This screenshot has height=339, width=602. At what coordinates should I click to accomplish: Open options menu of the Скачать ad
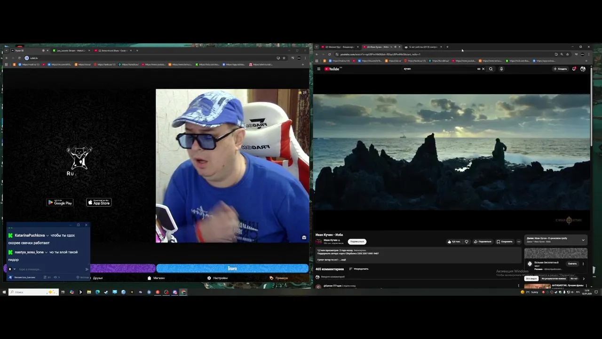click(x=583, y=264)
